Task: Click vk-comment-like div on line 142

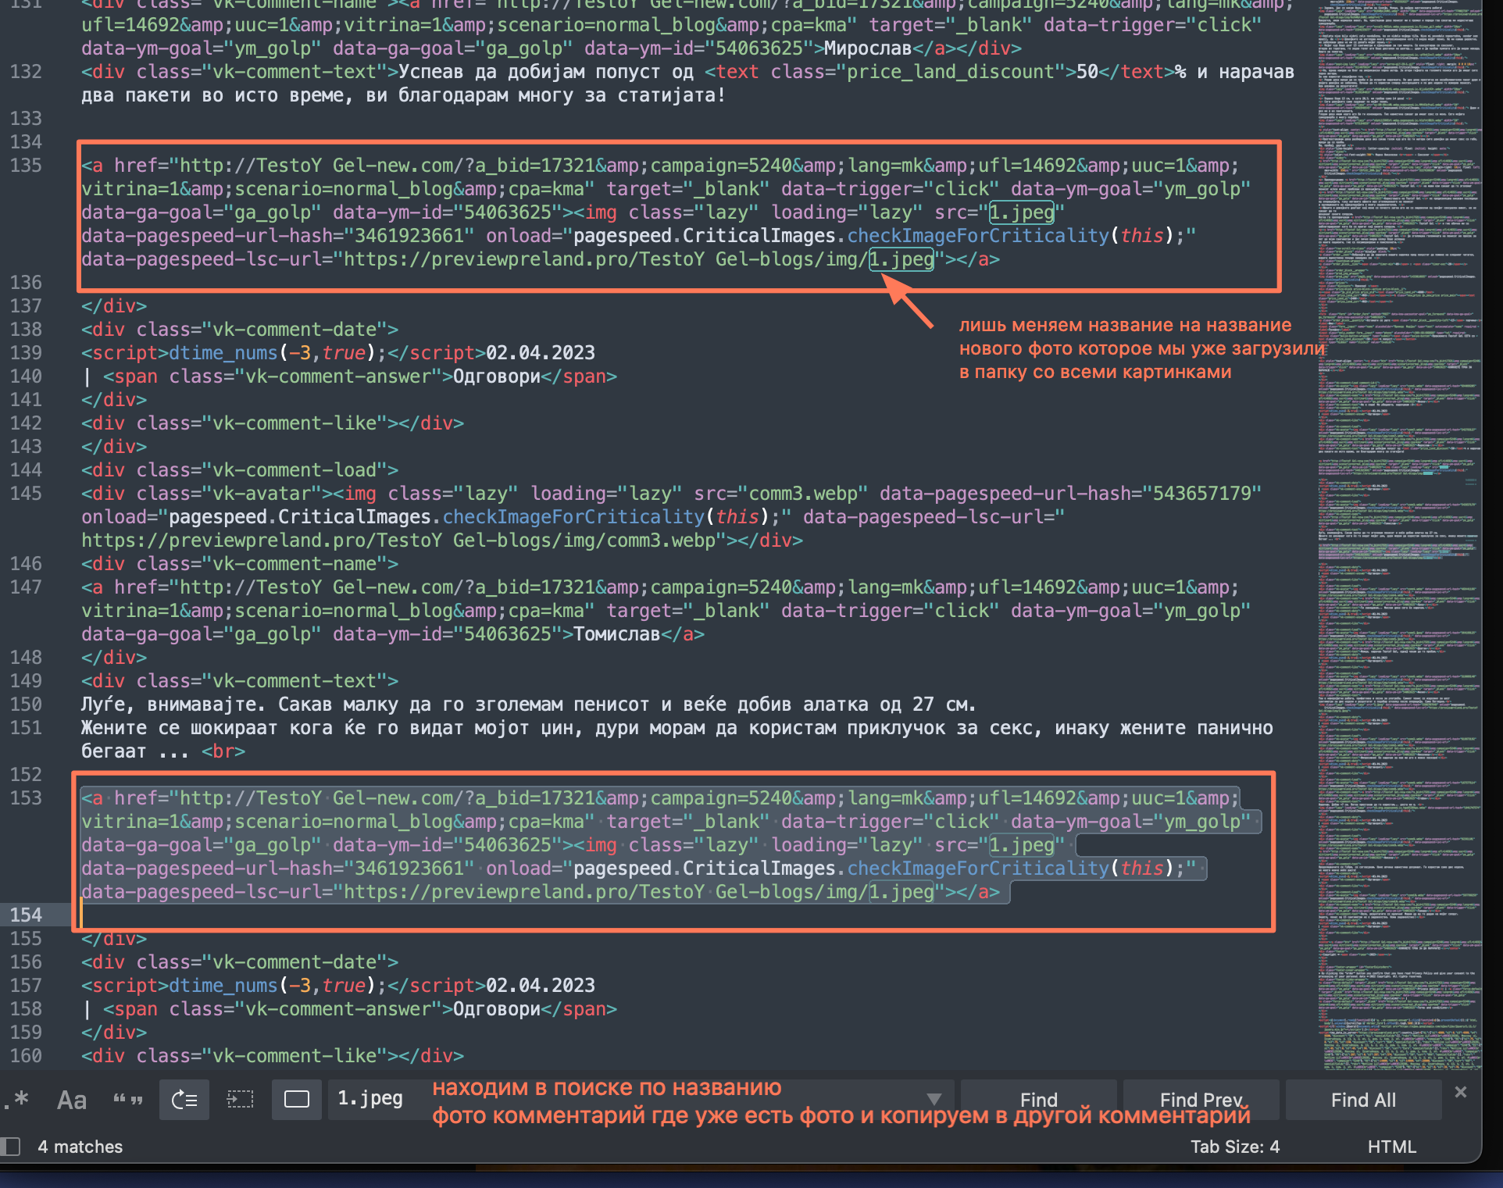Action: [x=273, y=423]
